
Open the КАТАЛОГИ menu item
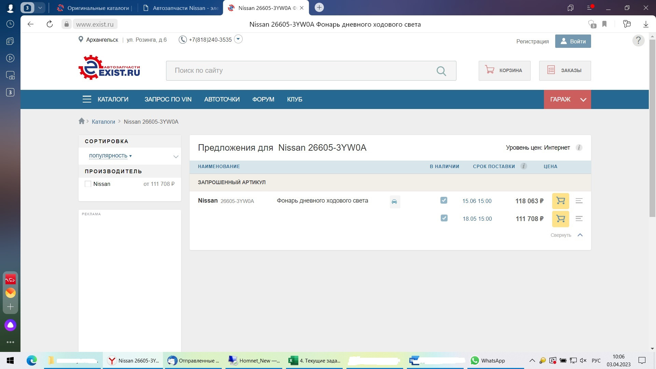point(113,99)
